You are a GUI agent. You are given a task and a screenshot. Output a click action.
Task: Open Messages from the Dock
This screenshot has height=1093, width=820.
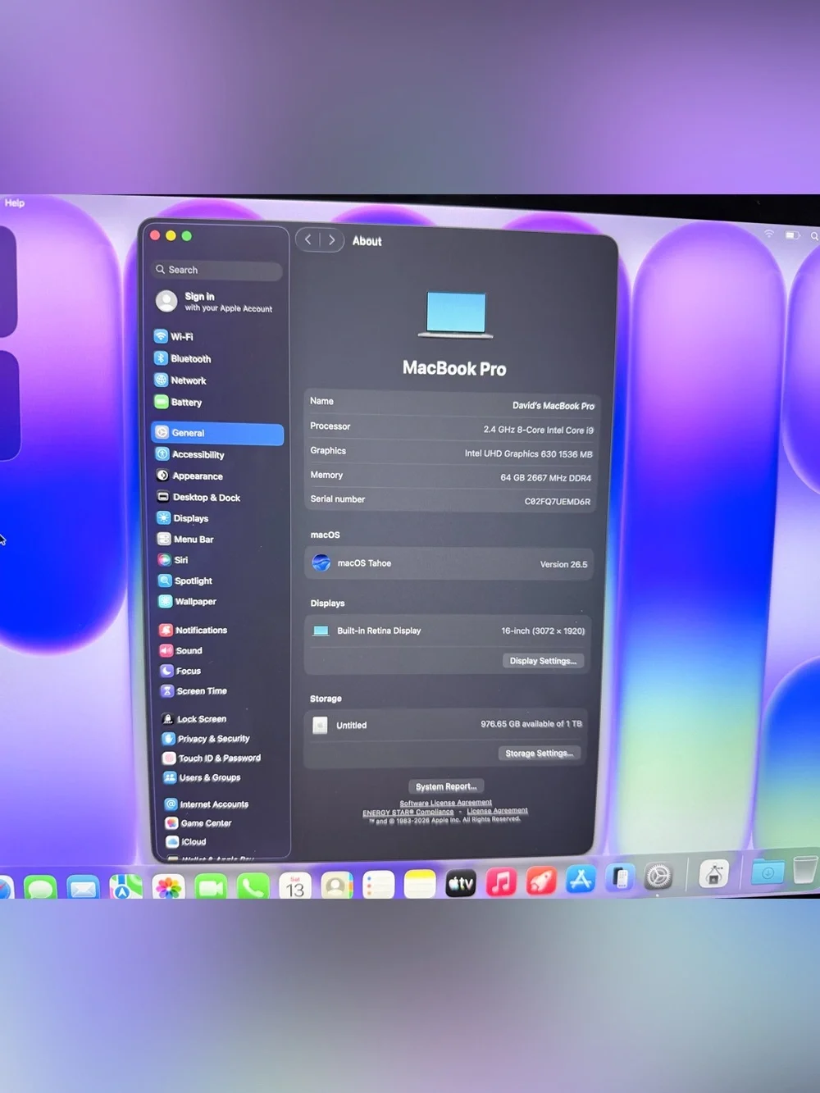click(40, 888)
